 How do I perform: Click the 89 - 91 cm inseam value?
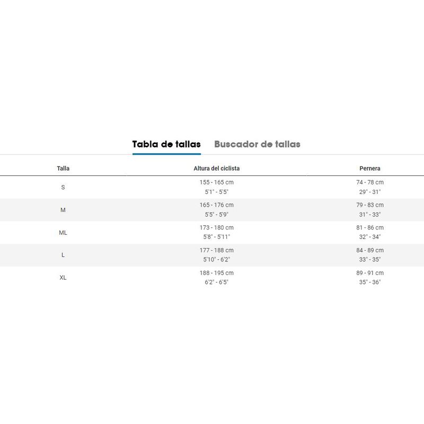369,273
